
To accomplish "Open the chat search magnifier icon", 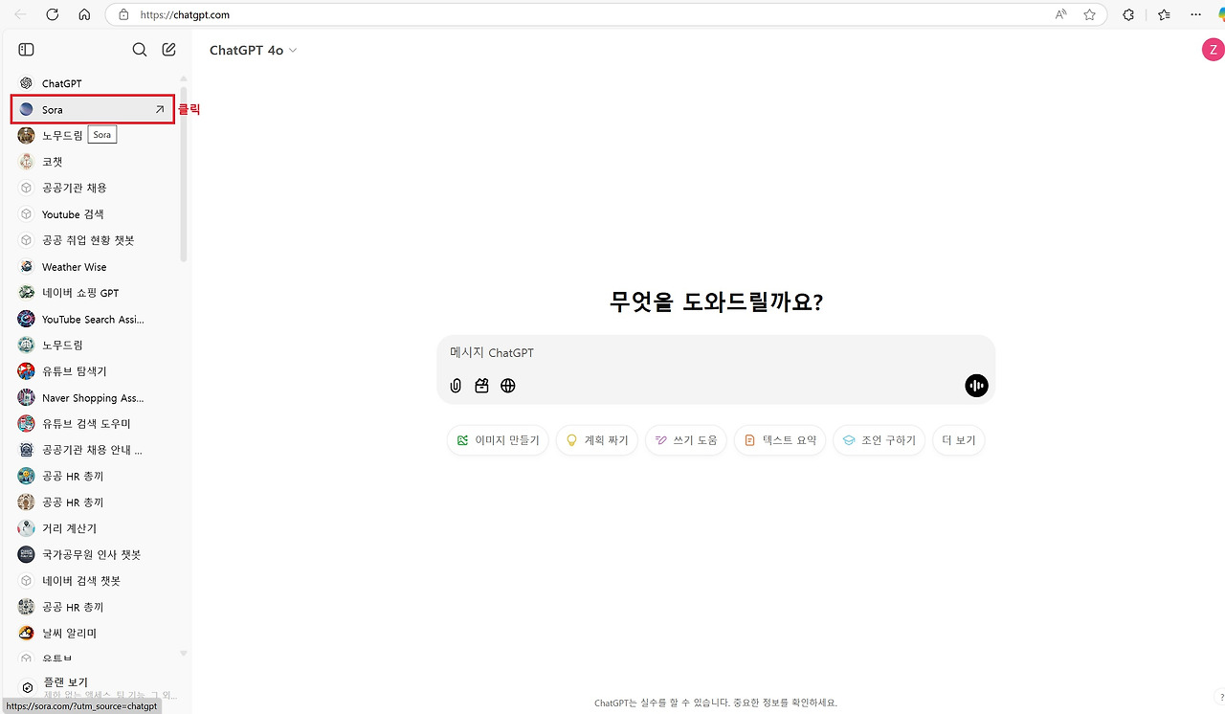I will tap(140, 50).
